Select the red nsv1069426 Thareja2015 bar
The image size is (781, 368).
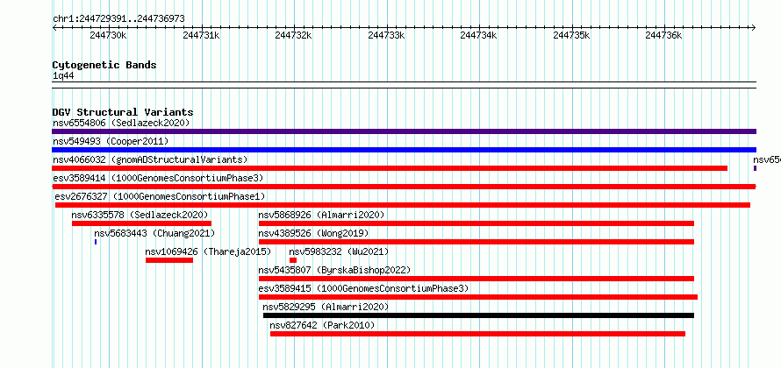[169, 260]
